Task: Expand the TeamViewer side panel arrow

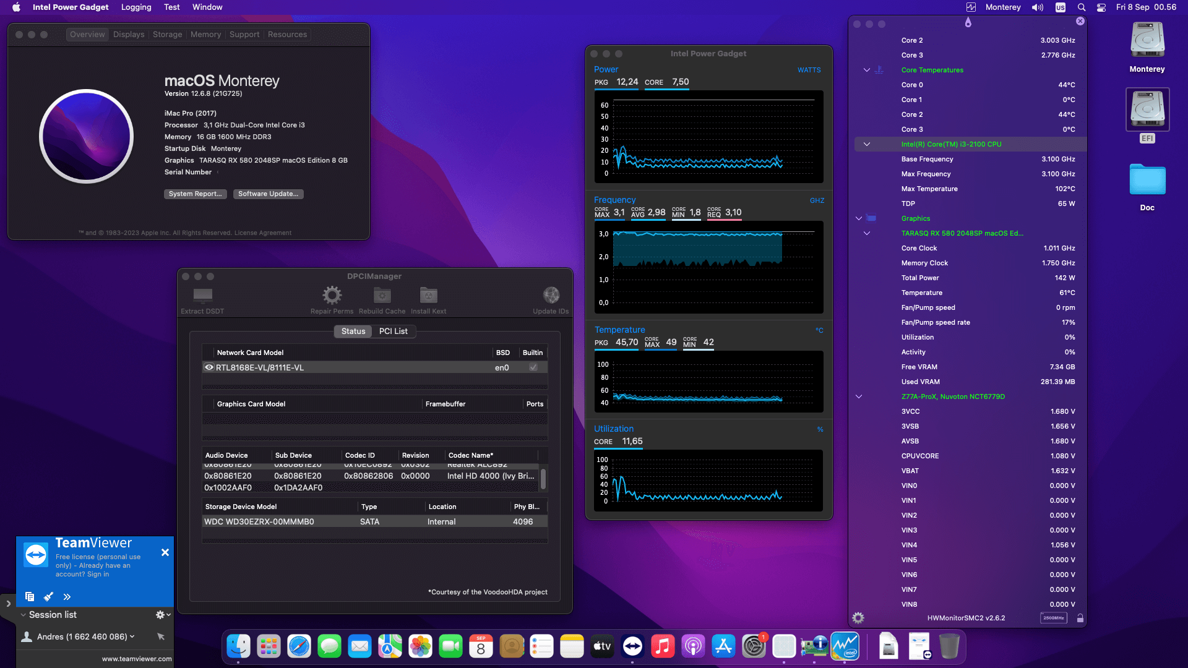Action: pos(8,604)
